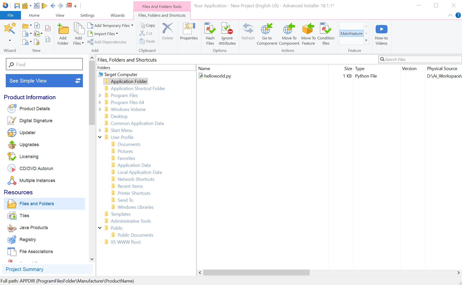Open Updater page in sidebar
Viewport: 462px width, 285px height.
point(27,133)
